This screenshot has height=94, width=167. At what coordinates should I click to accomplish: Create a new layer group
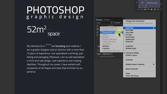click(152, 9)
